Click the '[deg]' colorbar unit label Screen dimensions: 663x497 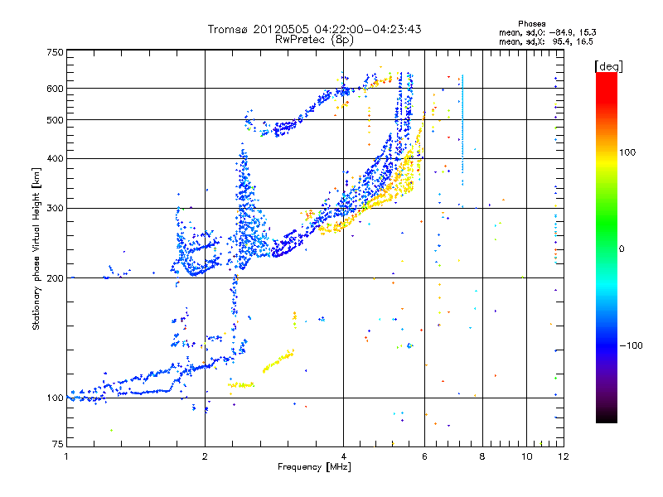point(608,66)
